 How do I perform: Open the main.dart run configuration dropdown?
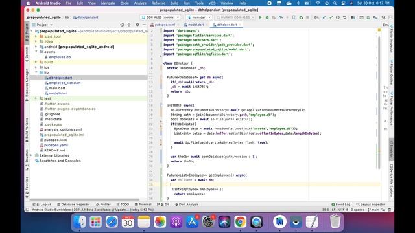tap(199, 17)
